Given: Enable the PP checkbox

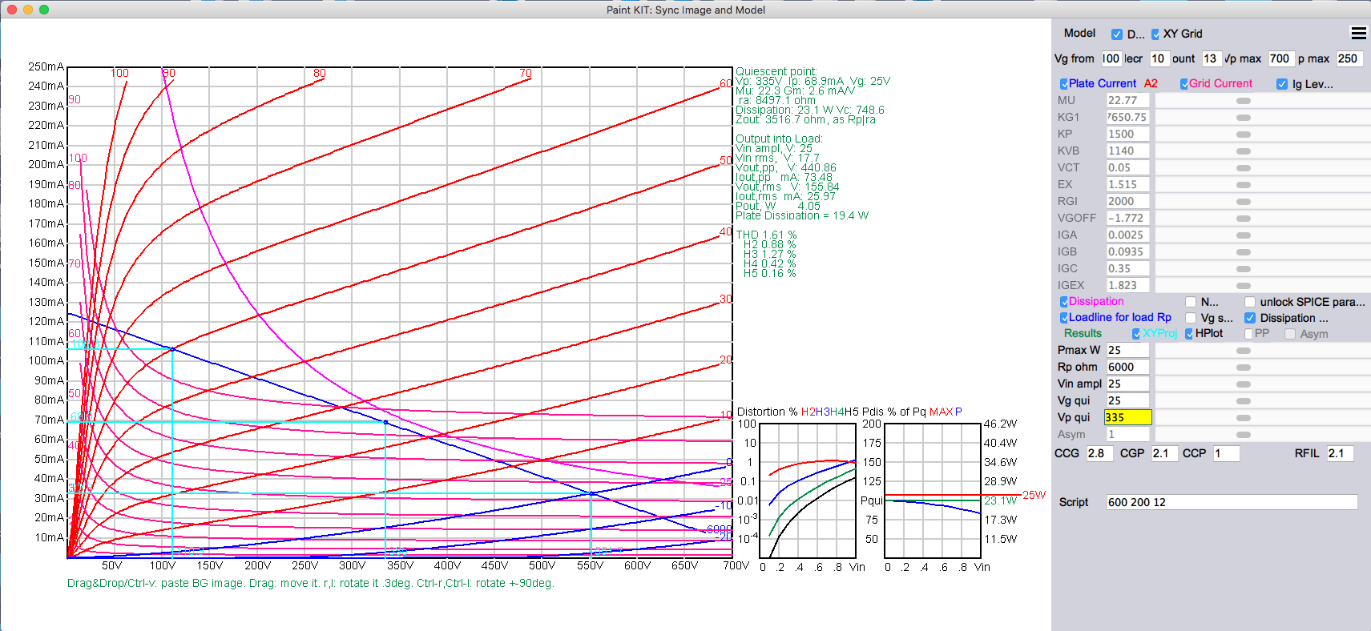Looking at the screenshot, I should (1248, 334).
